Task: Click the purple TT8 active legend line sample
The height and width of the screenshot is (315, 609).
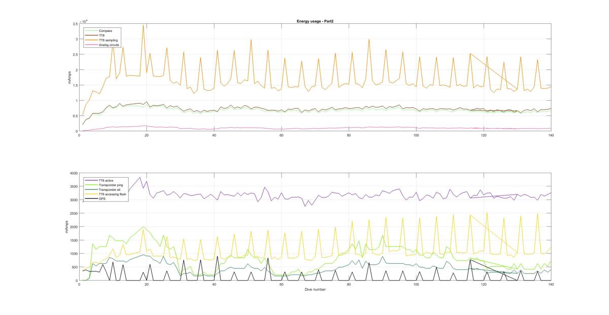Action: pyautogui.click(x=92, y=180)
